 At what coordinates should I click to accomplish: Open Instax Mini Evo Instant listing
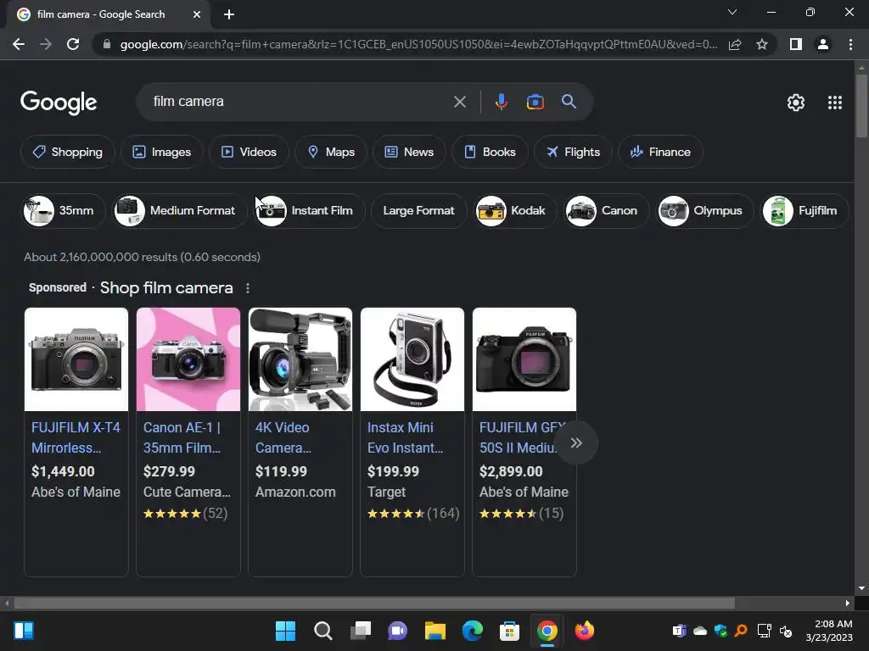(405, 437)
